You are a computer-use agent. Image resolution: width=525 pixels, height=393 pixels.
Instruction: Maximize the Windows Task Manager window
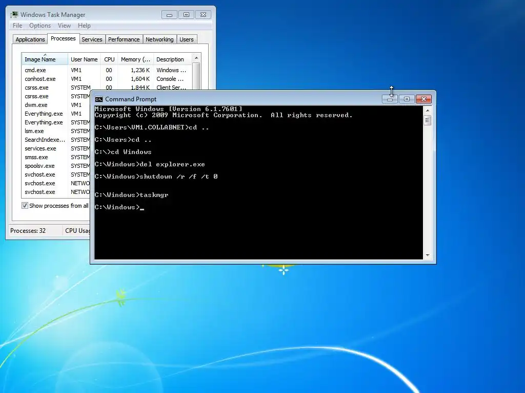(187, 15)
